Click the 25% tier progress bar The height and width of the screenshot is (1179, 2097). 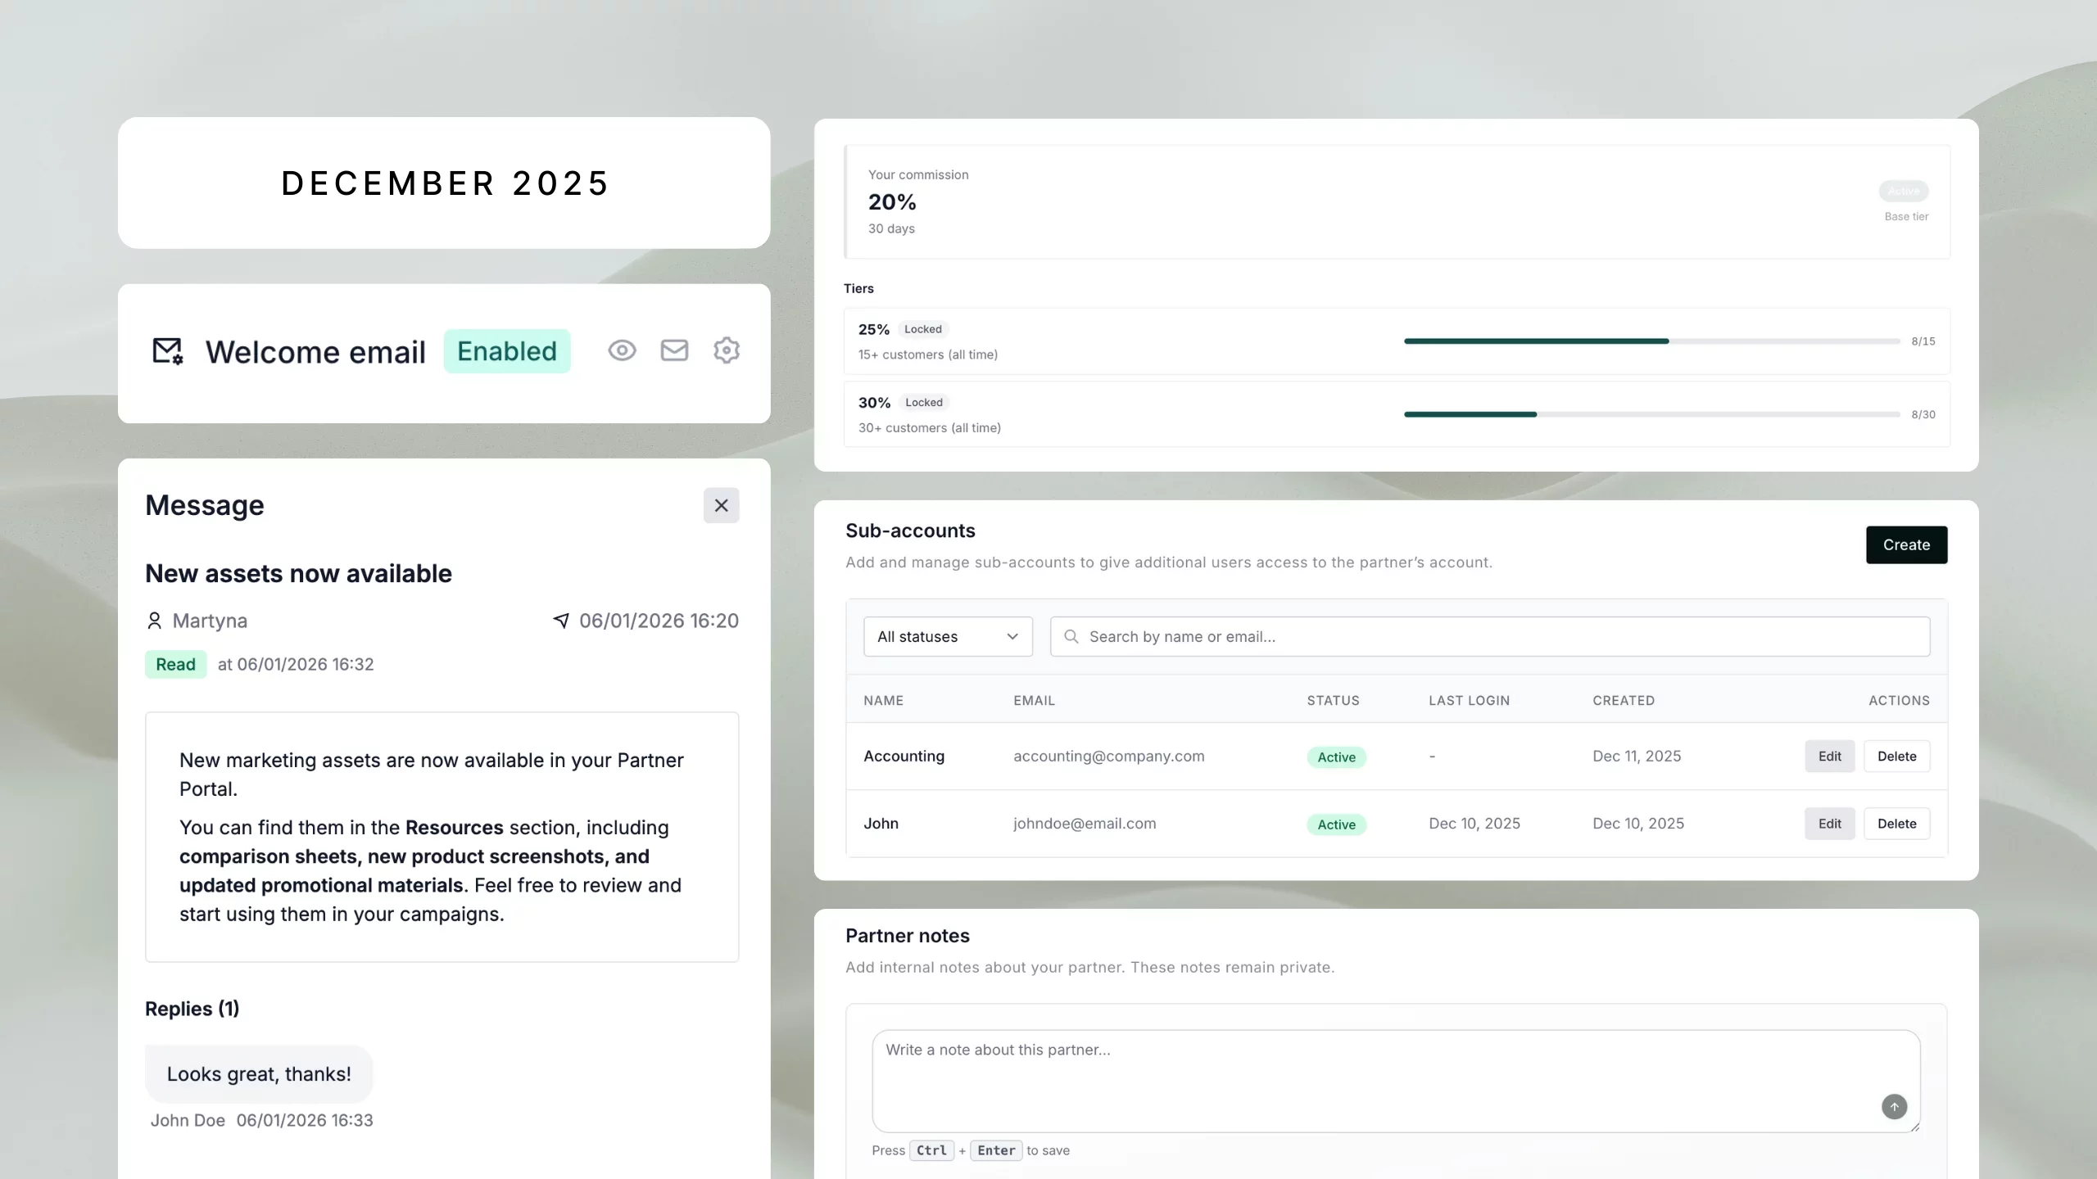tap(1651, 341)
